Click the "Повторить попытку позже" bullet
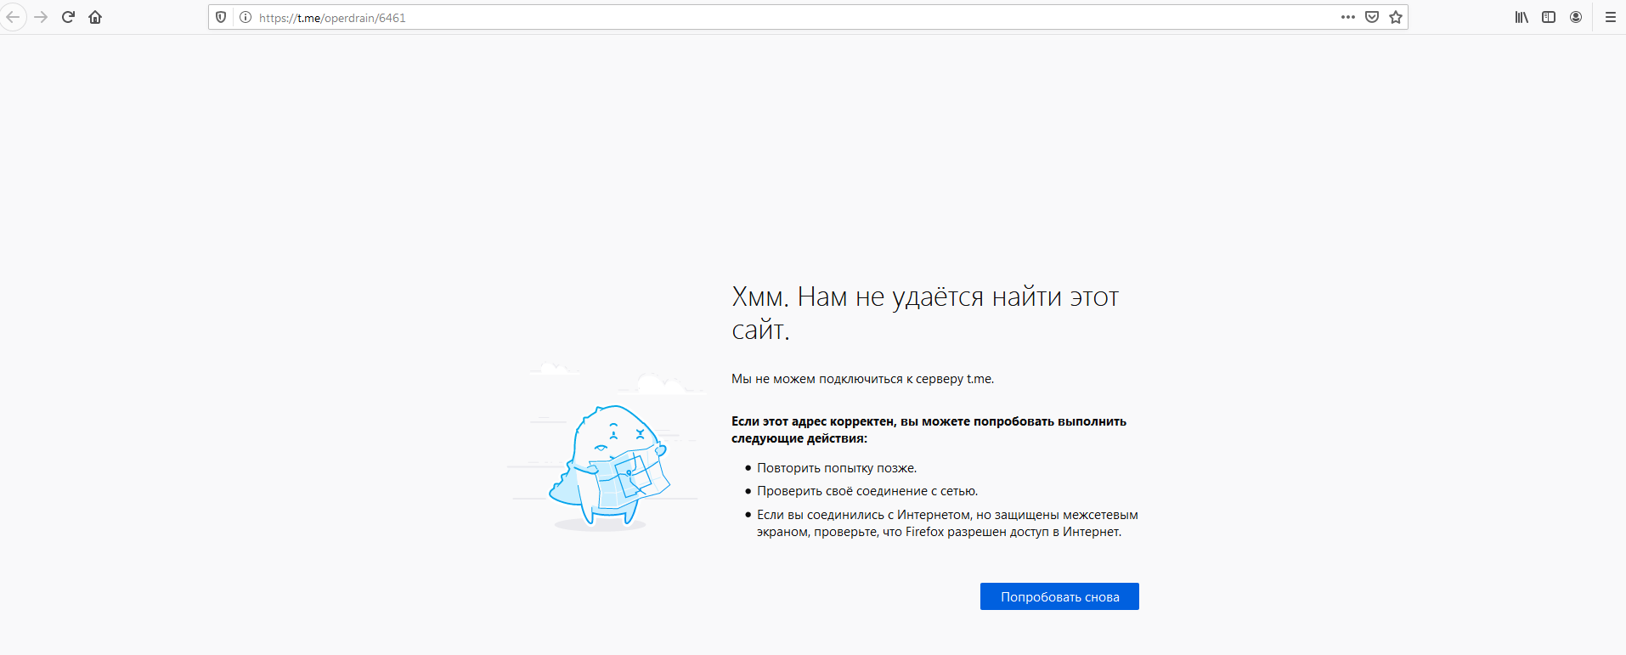Image resolution: width=1626 pixels, height=655 pixels. [836, 468]
